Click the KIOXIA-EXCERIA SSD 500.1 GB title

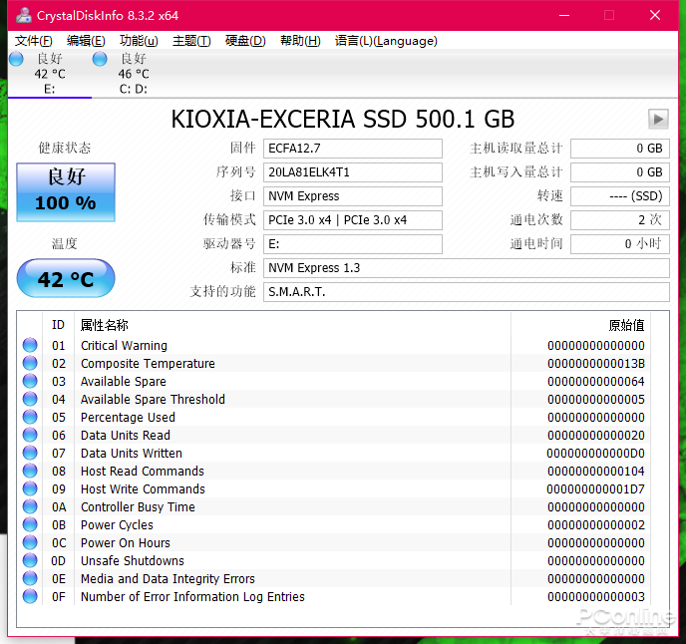pos(343,119)
